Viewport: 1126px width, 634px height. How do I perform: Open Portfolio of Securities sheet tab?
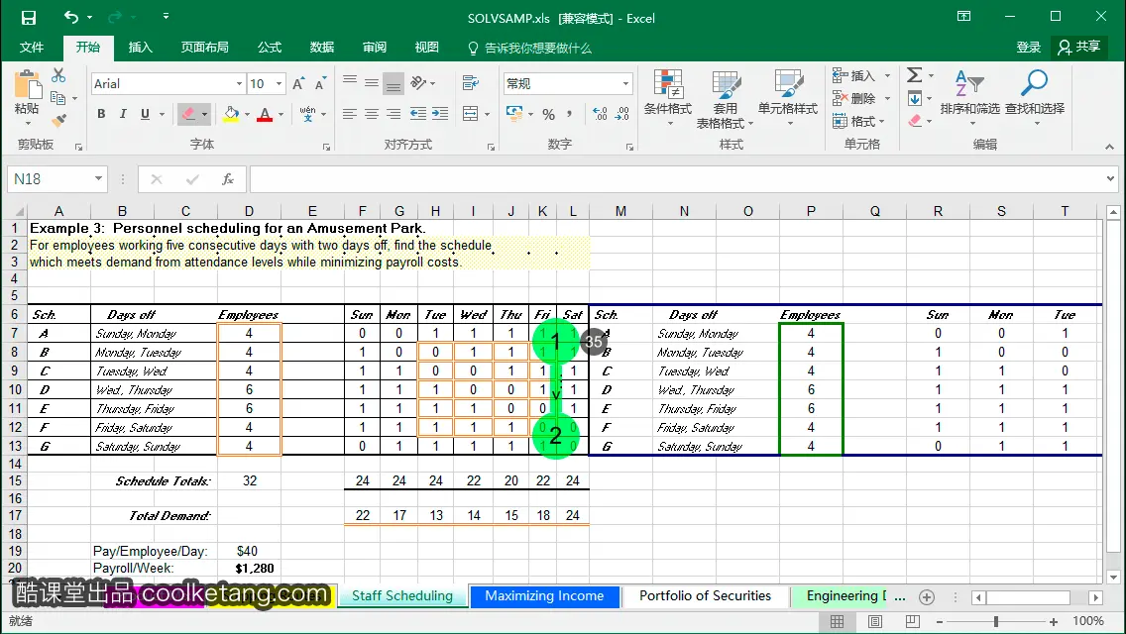pyautogui.click(x=705, y=596)
